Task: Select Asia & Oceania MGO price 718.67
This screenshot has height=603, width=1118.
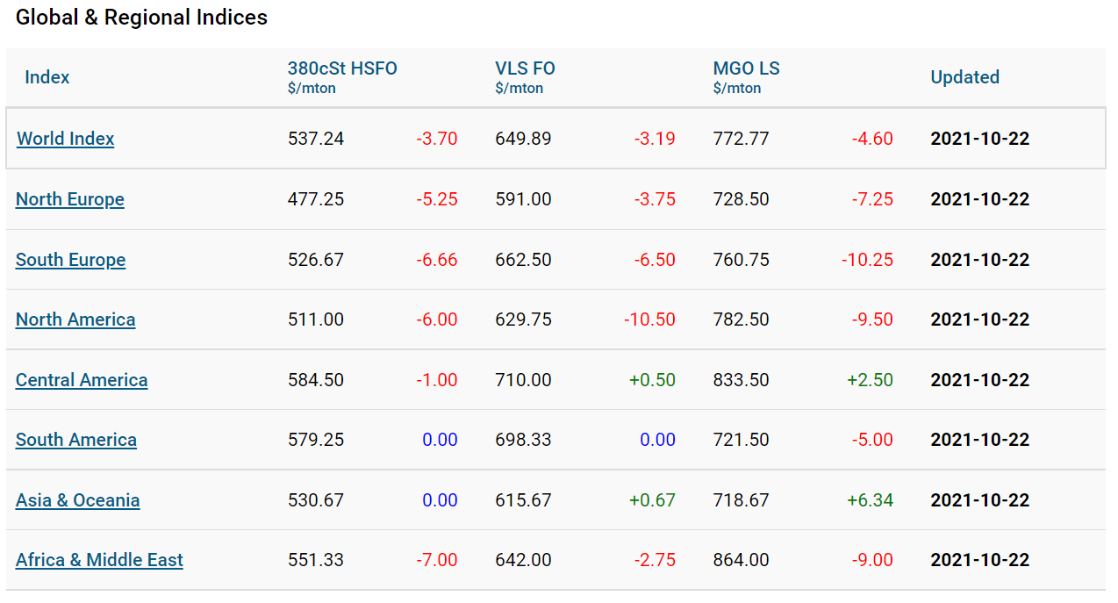Action: [742, 500]
